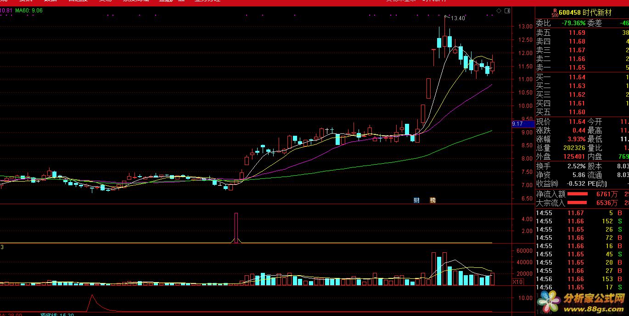Select 买三 bid price 11.62
Image resolution: width=629 pixels, height=316 pixels.
tap(577, 94)
